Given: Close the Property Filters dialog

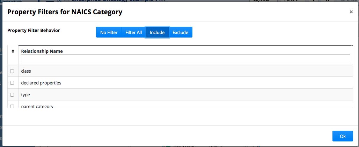Looking at the screenshot, I should (351, 12).
